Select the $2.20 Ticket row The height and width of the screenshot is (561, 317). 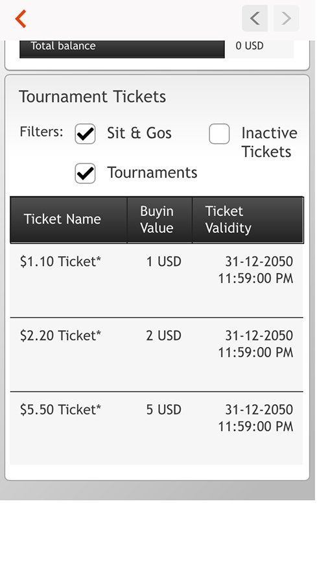[156, 355]
